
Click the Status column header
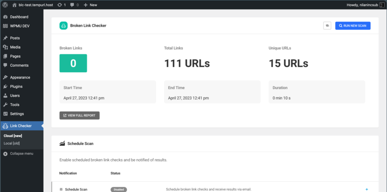pyautogui.click(x=116, y=173)
